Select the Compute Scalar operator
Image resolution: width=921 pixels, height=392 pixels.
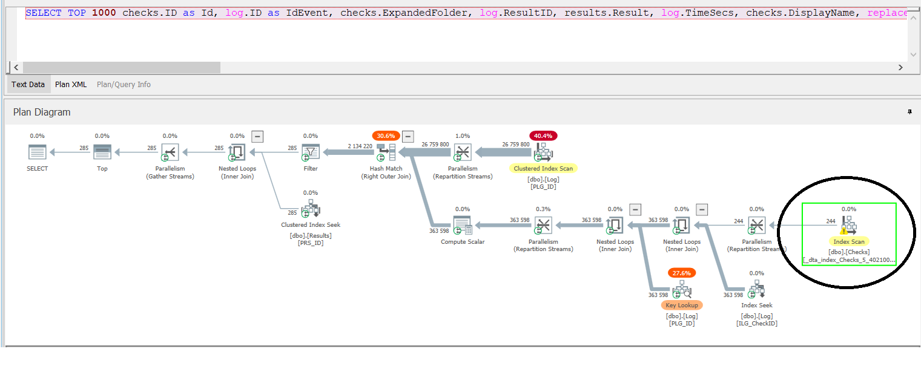(462, 226)
